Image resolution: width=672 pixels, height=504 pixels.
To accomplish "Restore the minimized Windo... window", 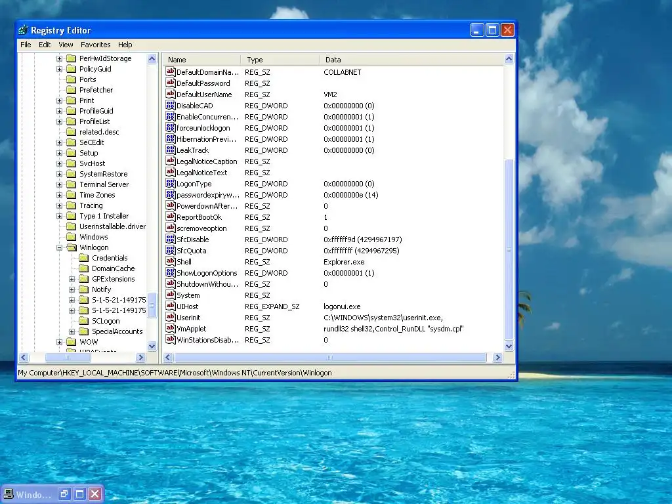I will coord(64,493).
